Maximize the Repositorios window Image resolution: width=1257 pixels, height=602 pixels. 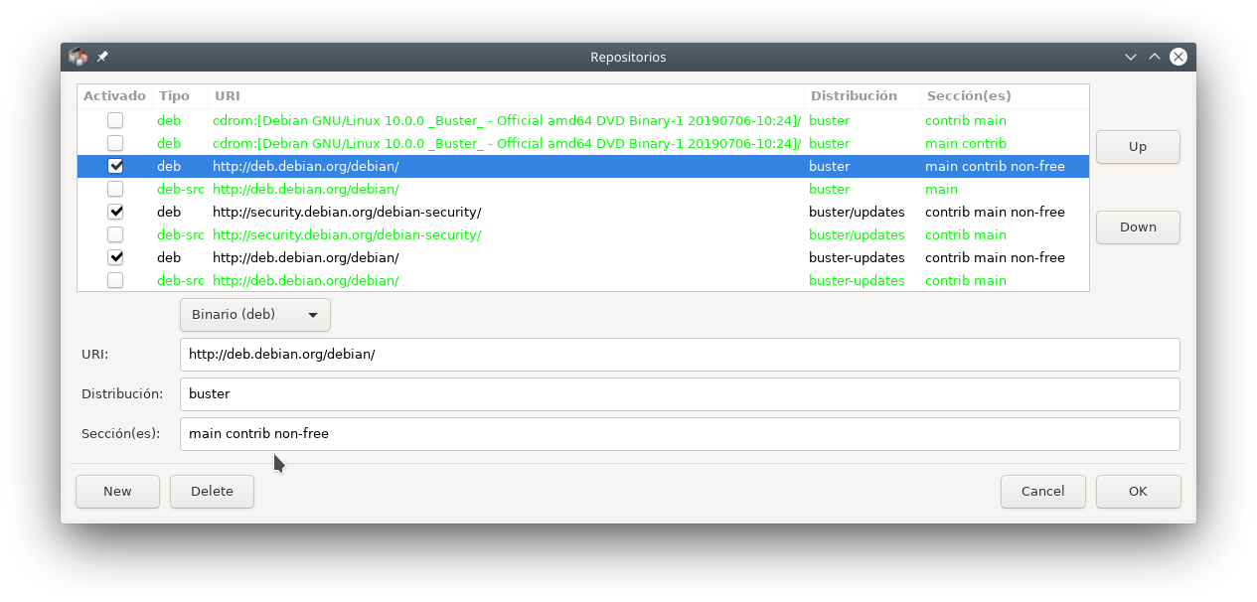(1155, 57)
